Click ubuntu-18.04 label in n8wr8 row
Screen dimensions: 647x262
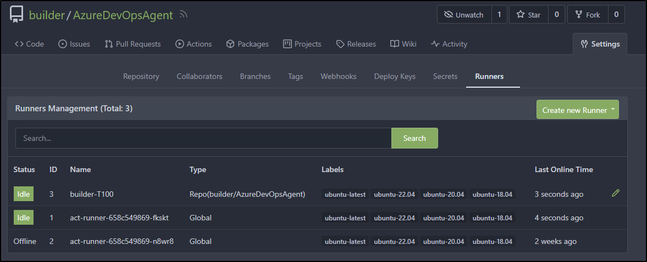(493, 241)
